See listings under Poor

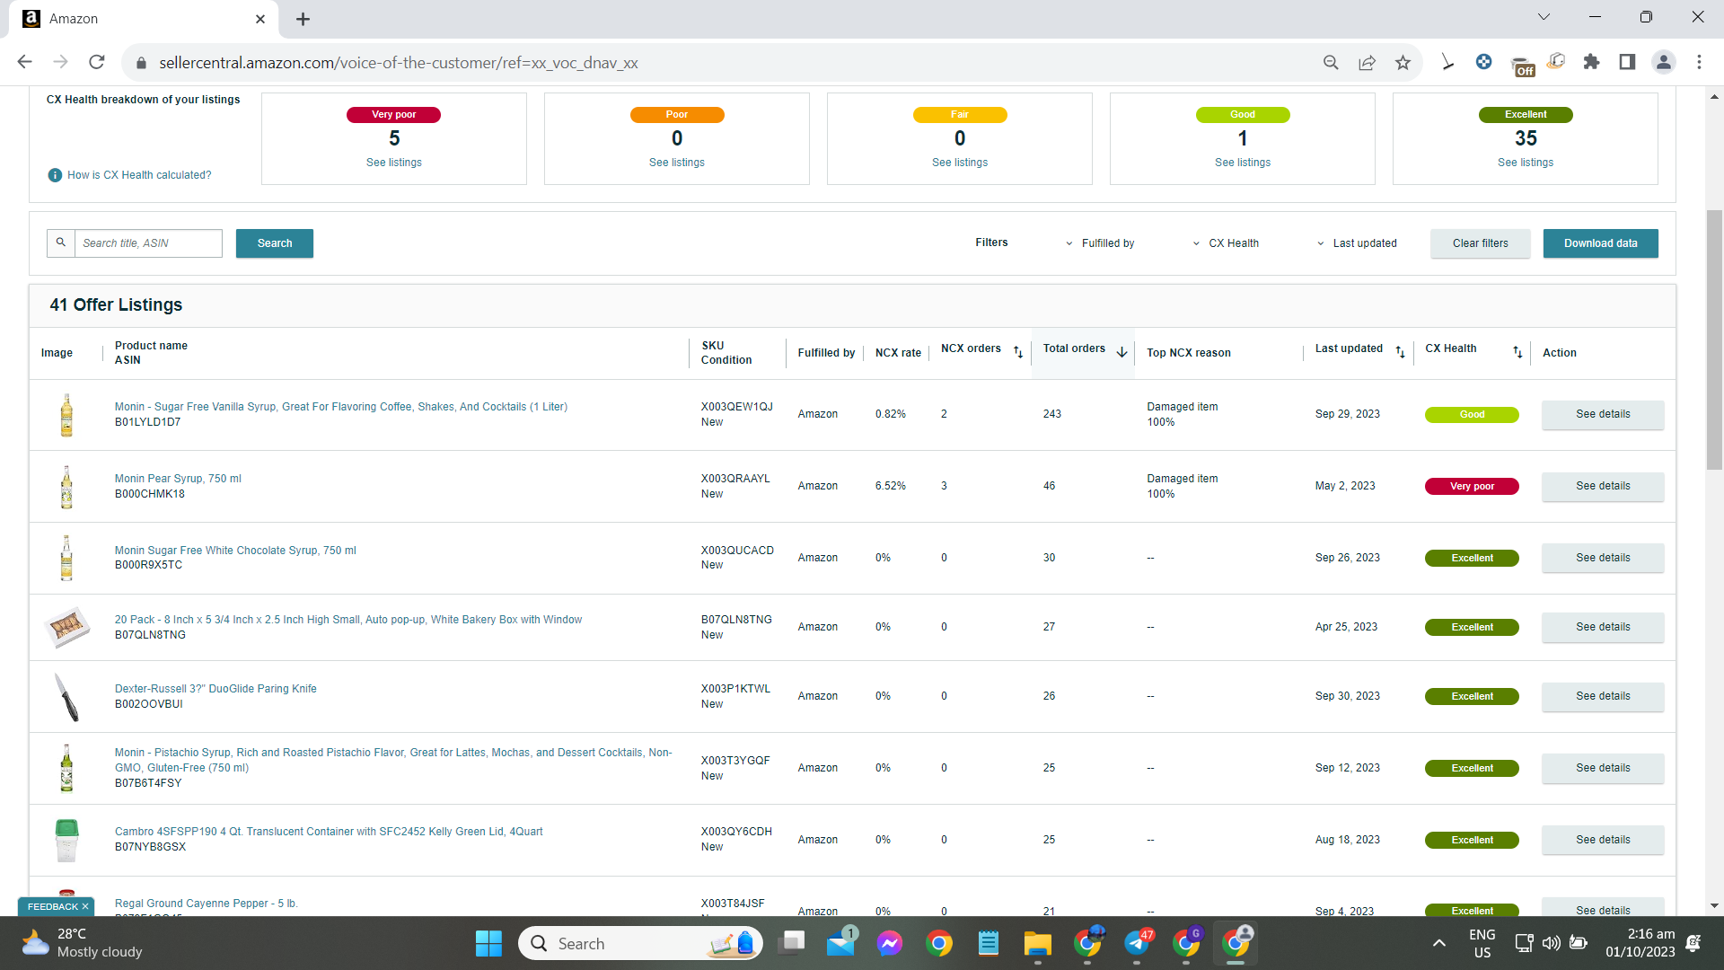tap(677, 163)
